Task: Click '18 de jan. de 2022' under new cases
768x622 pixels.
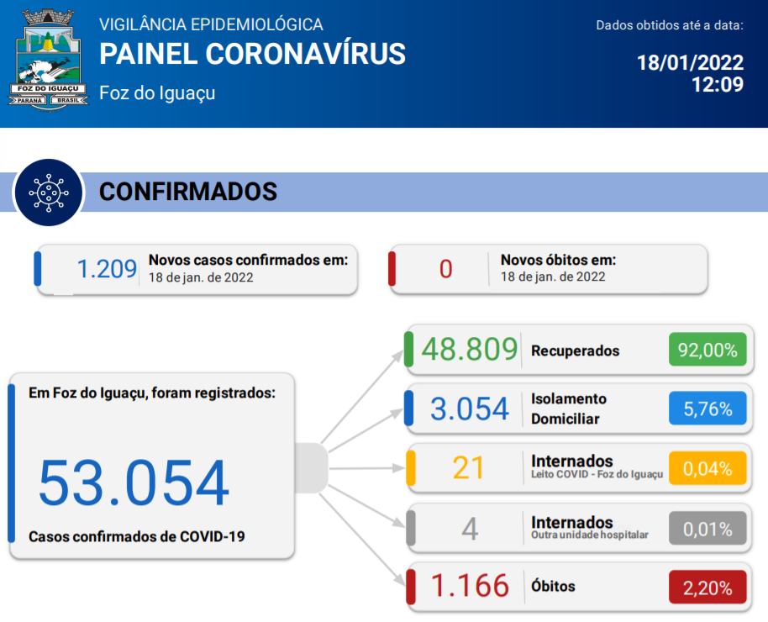Action: [201, 277]
